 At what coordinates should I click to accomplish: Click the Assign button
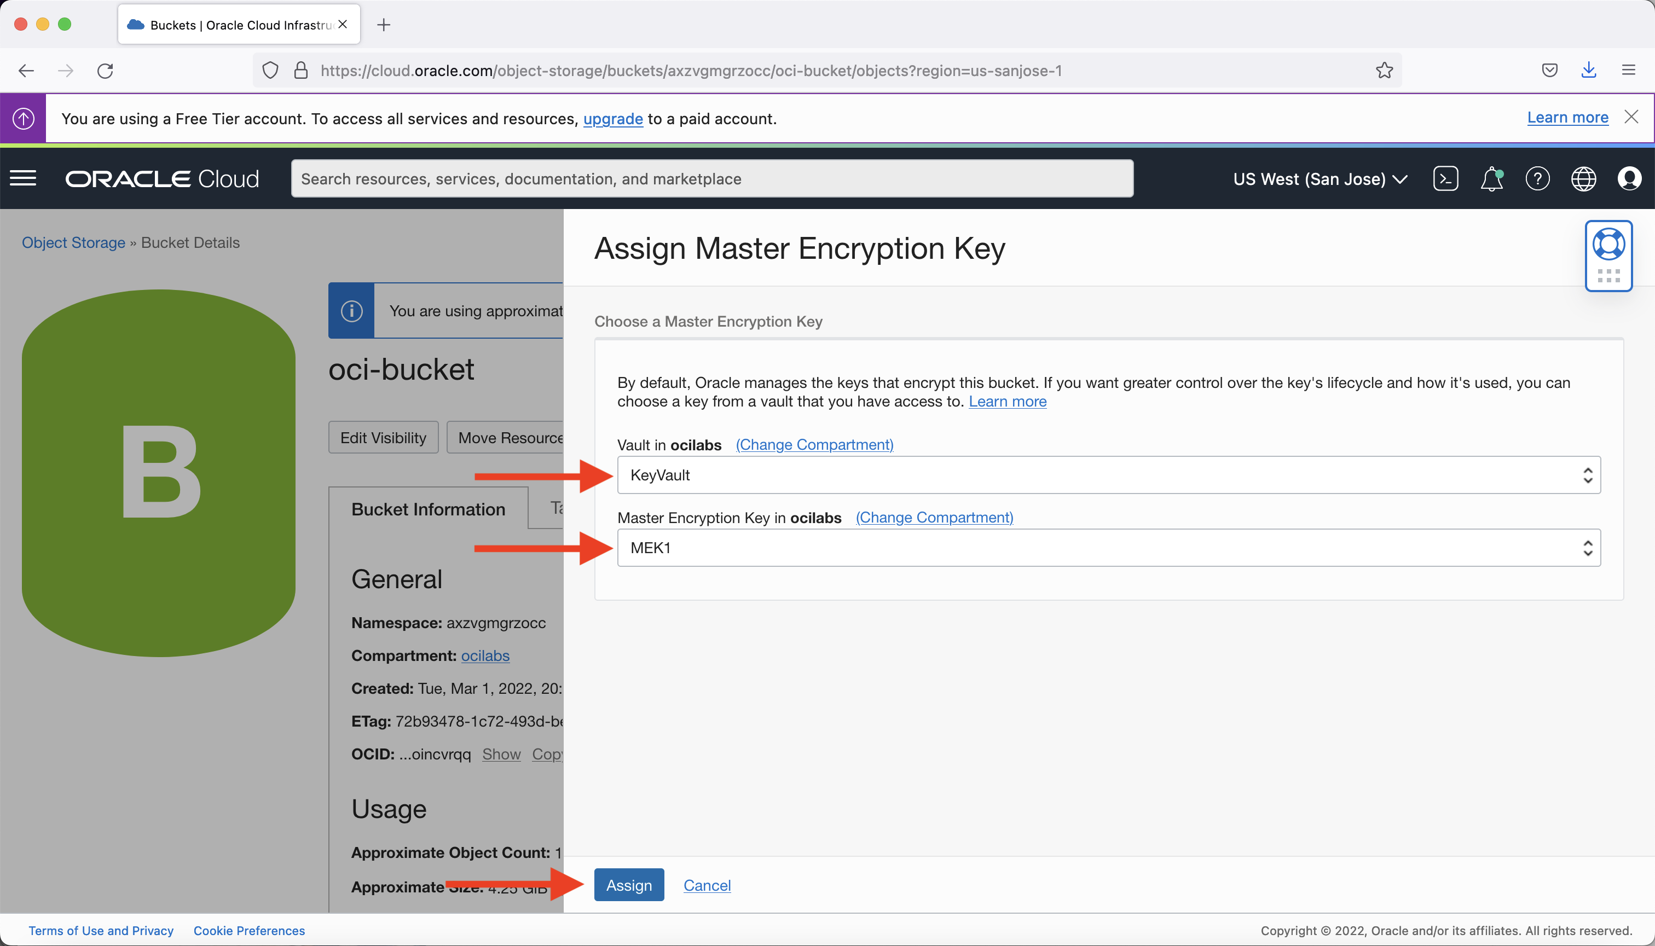[628, 885]
